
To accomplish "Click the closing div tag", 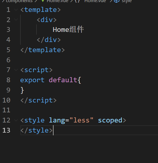I will tap(49, 40).
